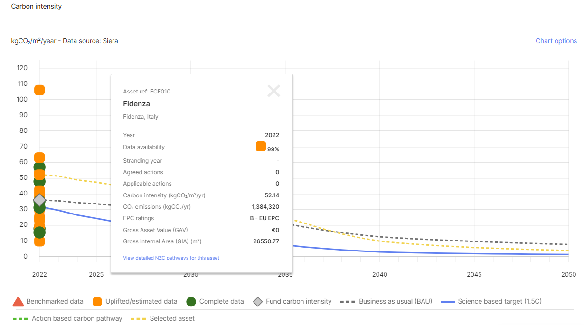Select the lowest green data point near 15
The width and height of the screenshot is (584, 325).
tap(39, 232)
